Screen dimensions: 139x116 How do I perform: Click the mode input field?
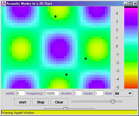click(99, 93)
